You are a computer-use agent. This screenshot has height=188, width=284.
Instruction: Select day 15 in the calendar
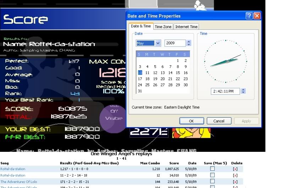[x=178, y=73]
